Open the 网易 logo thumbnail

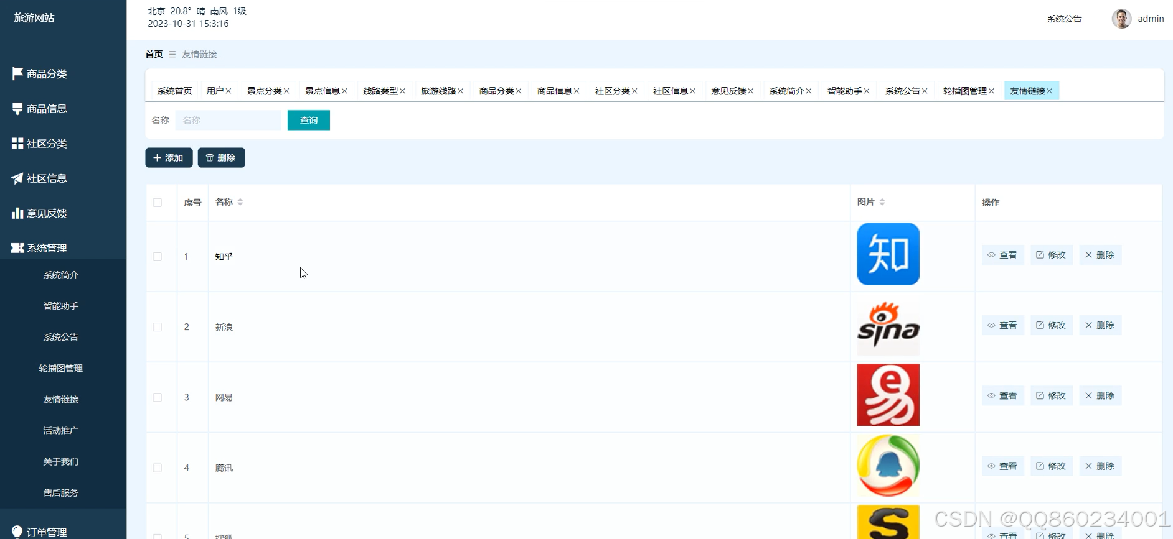[888, 395]
